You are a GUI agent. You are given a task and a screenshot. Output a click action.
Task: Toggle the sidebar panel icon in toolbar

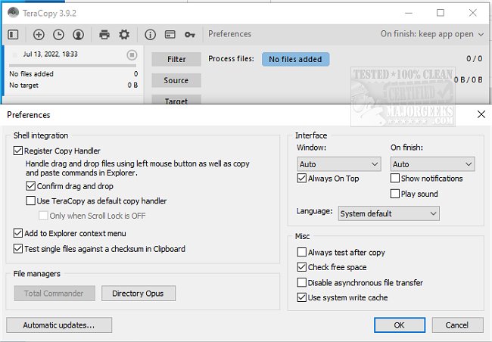tap(13, 34)
